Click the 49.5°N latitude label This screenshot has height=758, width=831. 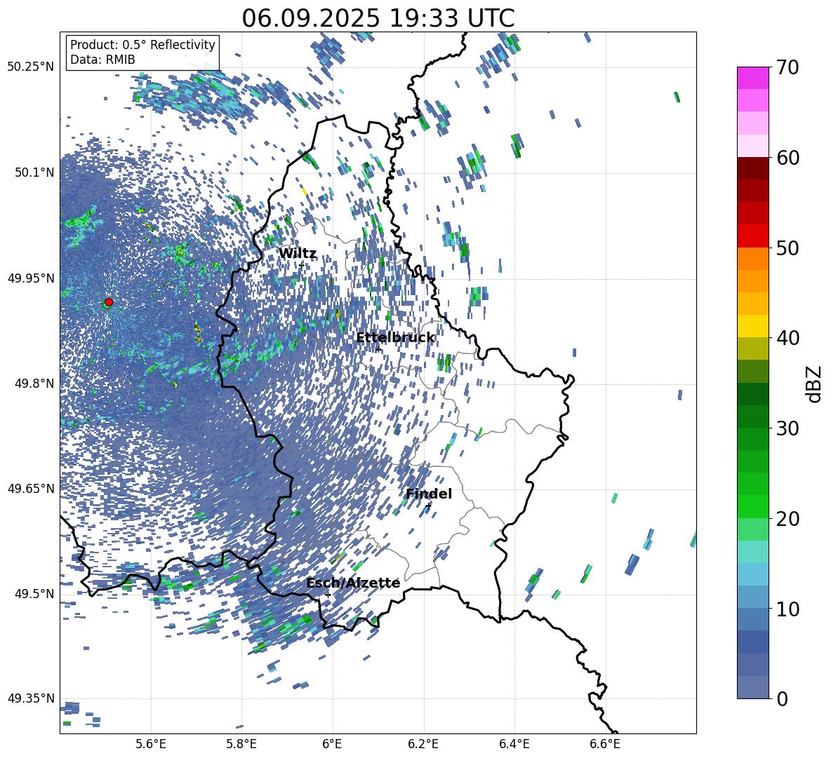(x=35, y=594)
